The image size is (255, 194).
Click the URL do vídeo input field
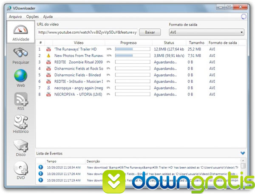click(x=87, y=32)
